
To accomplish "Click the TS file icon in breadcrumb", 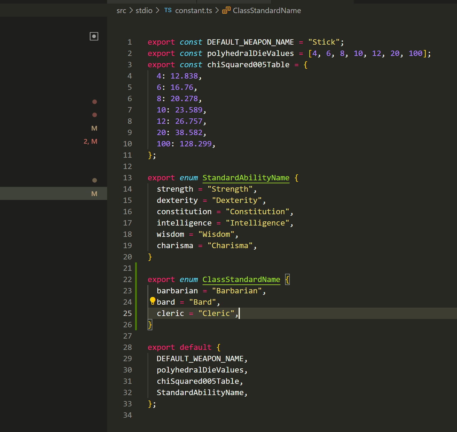I will click(168, 10).
